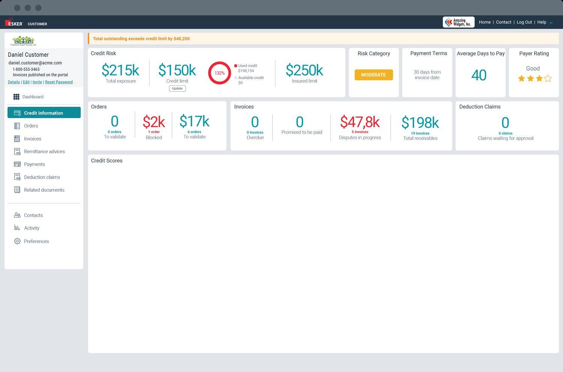This screenshot has height=372, width=563.
Task: Open Help from the header
Action: point(542,22)
